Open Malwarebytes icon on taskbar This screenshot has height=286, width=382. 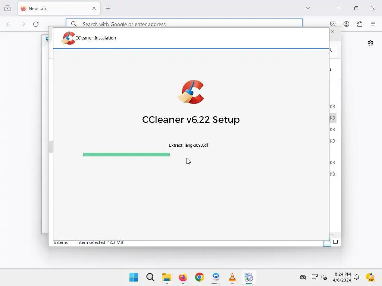click(216, 277)
